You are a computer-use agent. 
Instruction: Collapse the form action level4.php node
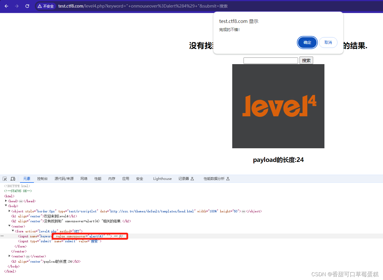13,231
